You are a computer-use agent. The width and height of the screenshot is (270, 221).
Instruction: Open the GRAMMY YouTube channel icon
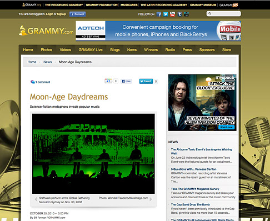coord(172,14)
